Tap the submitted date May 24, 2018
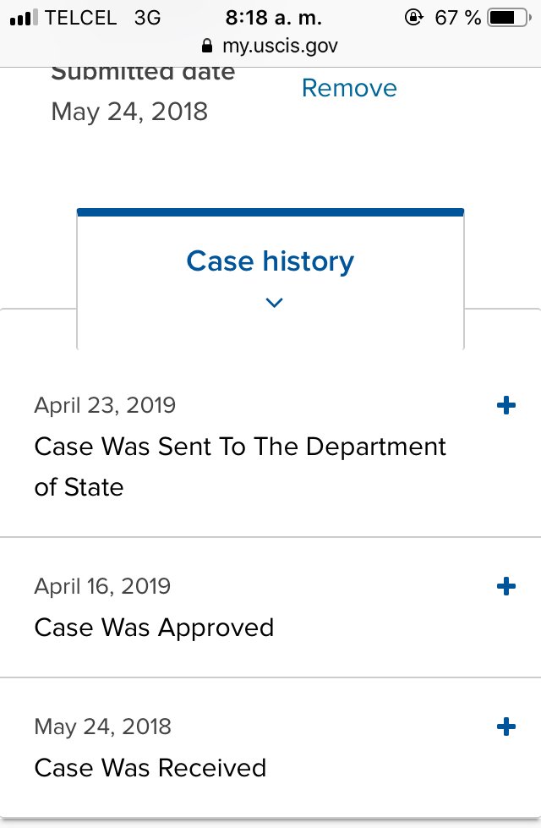 click(x=129, y=112)
